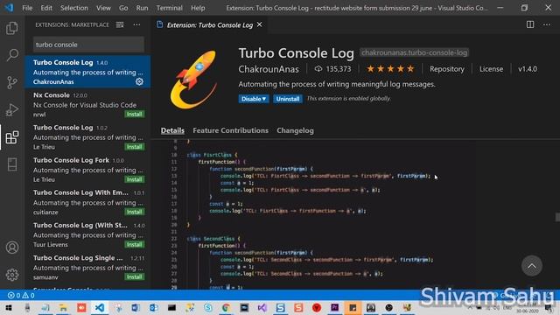
Task: Switch to the Changelog tab
Action: click(295, 130)
